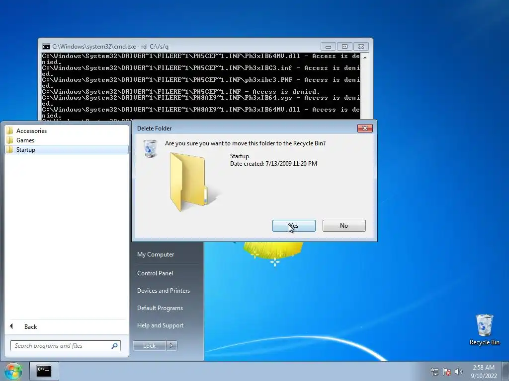The image size is (509, 381).
Task: Confirm deletion with the Yes button
Action: (x=294, y=226)
